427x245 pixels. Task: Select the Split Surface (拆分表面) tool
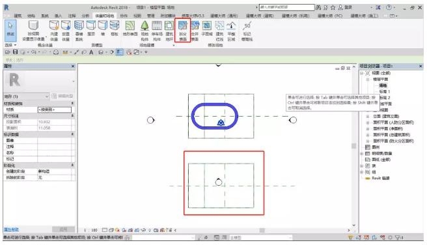click(182, 31)
